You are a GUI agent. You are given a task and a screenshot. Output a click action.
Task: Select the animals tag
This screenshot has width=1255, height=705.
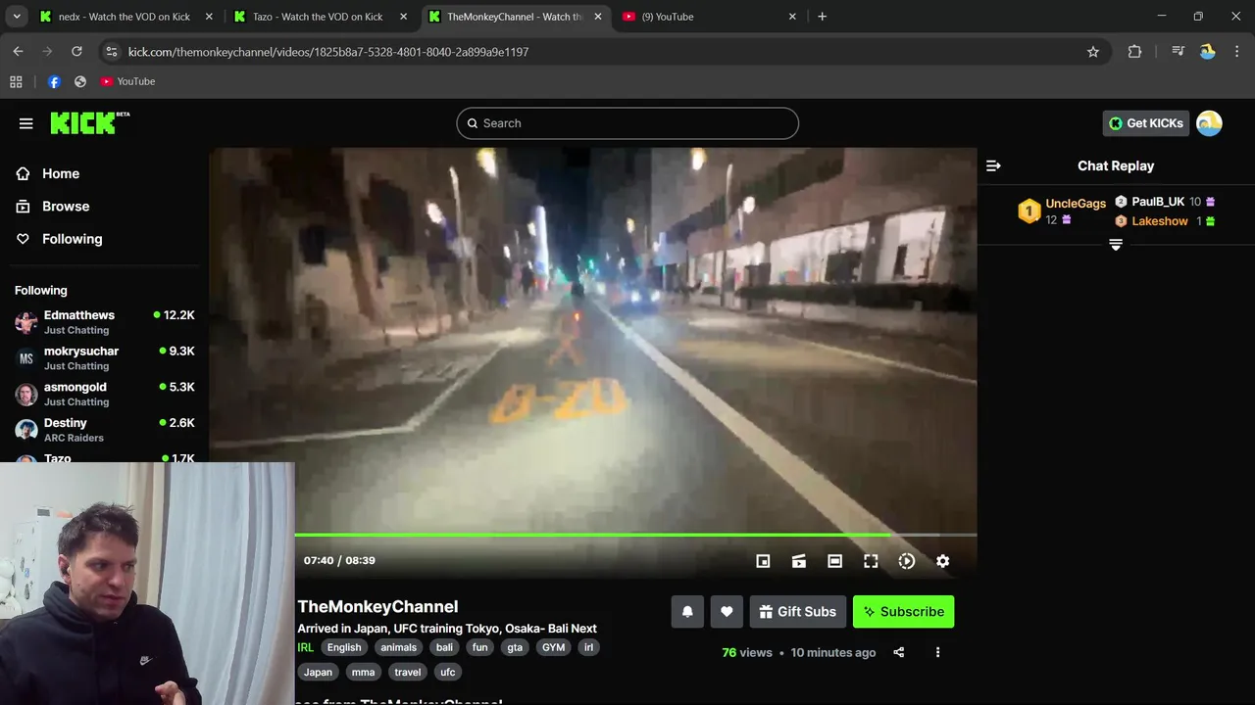[x=399, y=647]
